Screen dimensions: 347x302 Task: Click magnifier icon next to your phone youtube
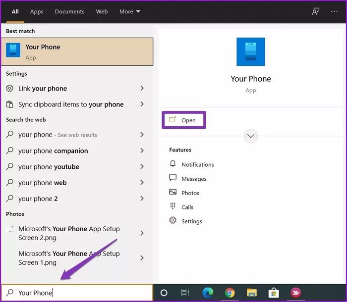click(x=9, y=166)
